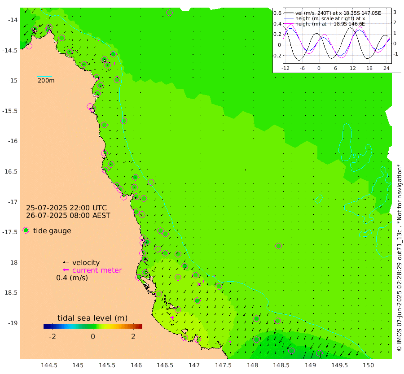Viewport: 404px width, 374px height.
Task: Select the isolated tide gauge marker near 17.7S 148.45E
Action: click(278, 246)
